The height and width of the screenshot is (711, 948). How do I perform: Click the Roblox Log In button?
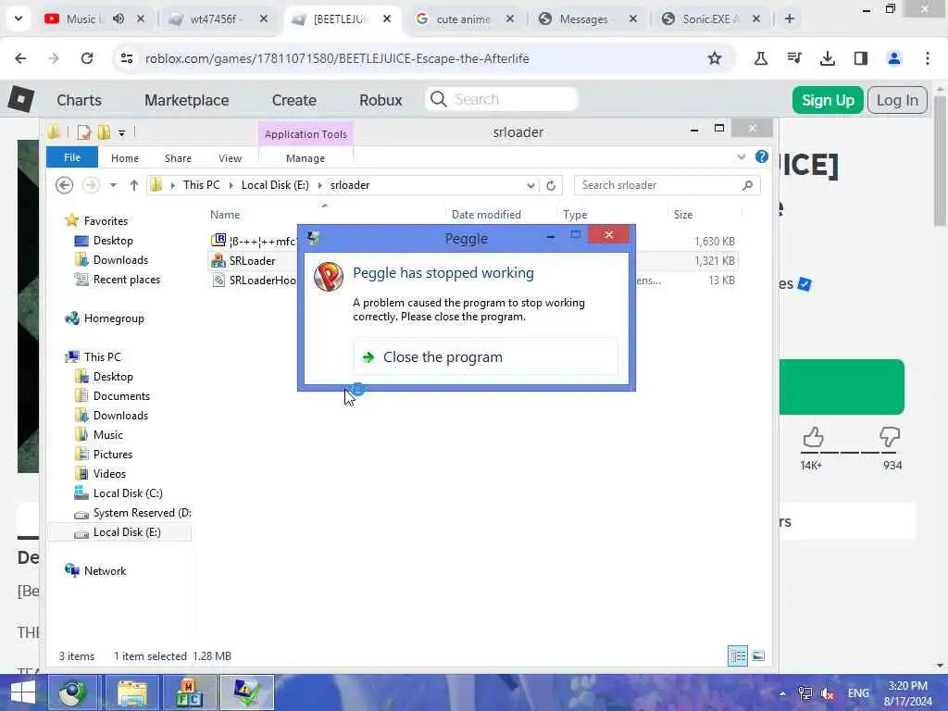(897, 100)
